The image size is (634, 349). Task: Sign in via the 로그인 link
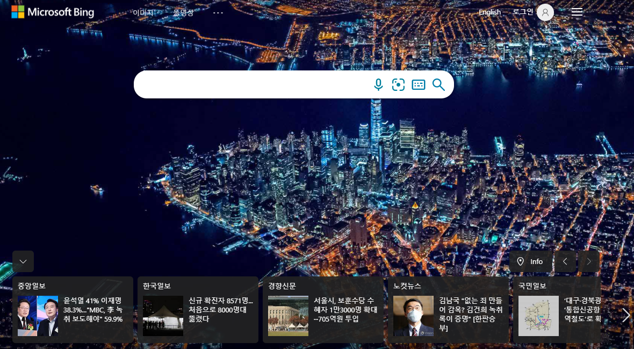[x=523, y=12]
